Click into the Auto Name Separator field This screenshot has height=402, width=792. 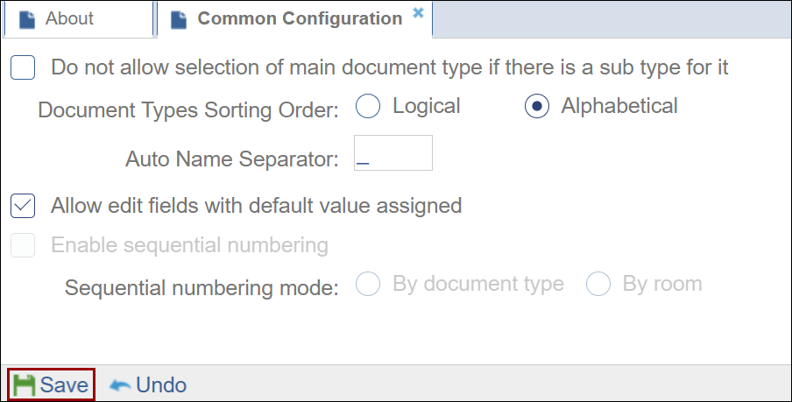[392, 153]
